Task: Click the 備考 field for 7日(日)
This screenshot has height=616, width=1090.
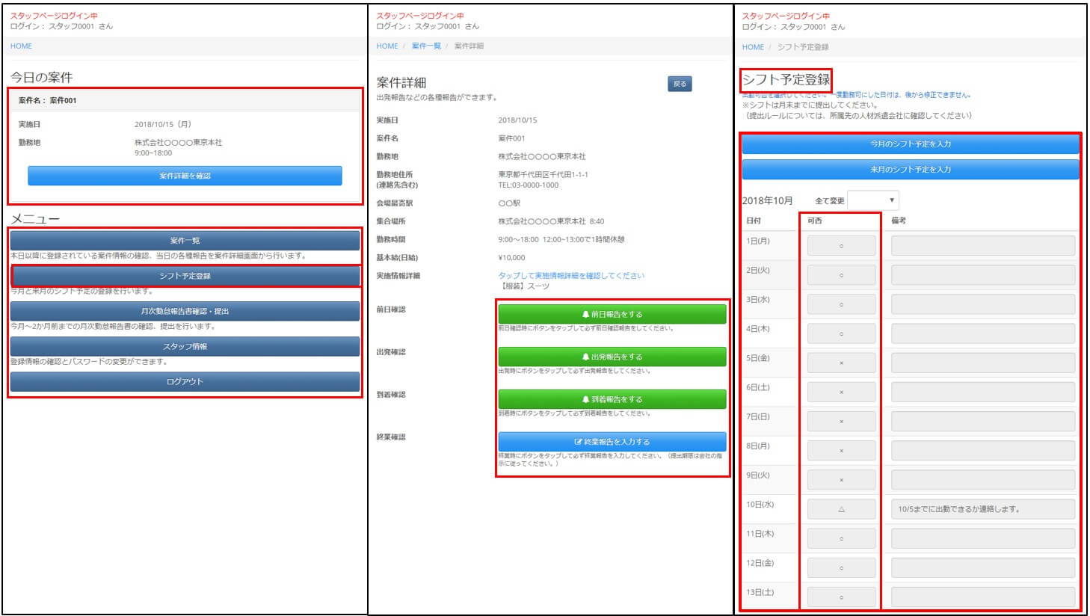Action: pos(983,421)
